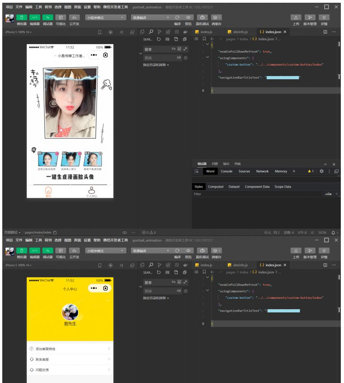344x383 pixels.
Task: Show more debugger tabs with the » chevron
Action: point(294,171)
